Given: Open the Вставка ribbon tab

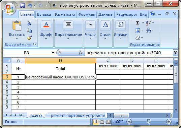Looking at the screenshot, I should (x=44, y=15).
